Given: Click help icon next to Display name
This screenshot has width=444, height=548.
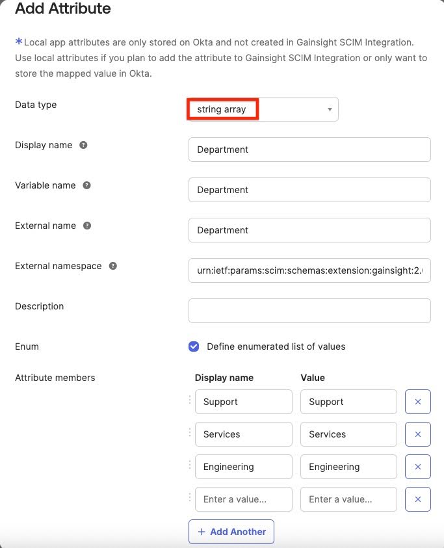Looking at the screenshot, I should click(83, 145).
